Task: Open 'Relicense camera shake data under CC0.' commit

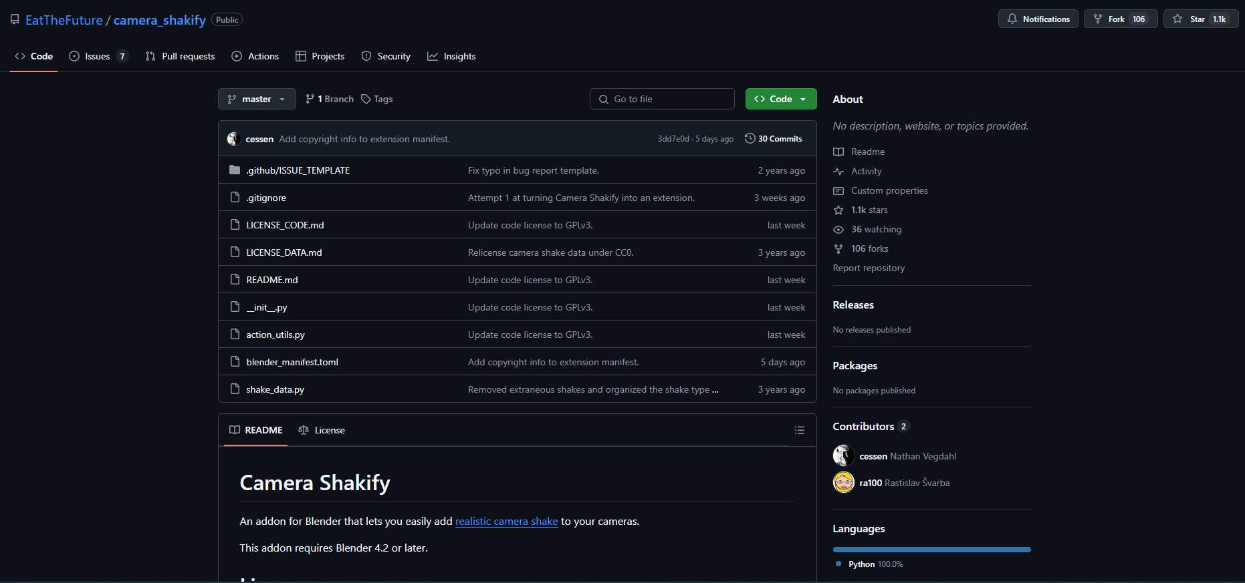Action: coord(551,252)
